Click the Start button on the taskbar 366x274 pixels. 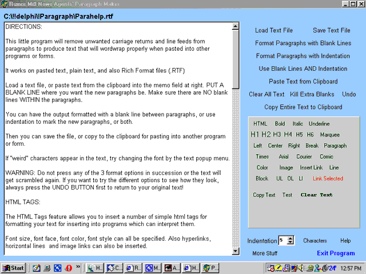point(13,268)
